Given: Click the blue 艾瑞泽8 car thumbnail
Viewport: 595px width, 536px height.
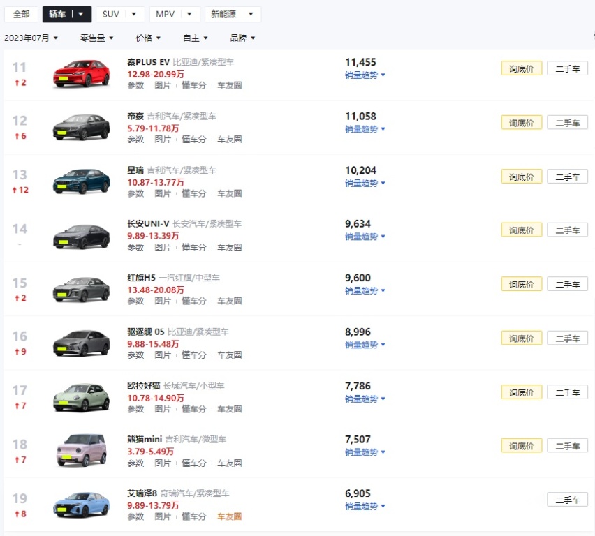Looking at the screenshot, I should tap(81, 505).
